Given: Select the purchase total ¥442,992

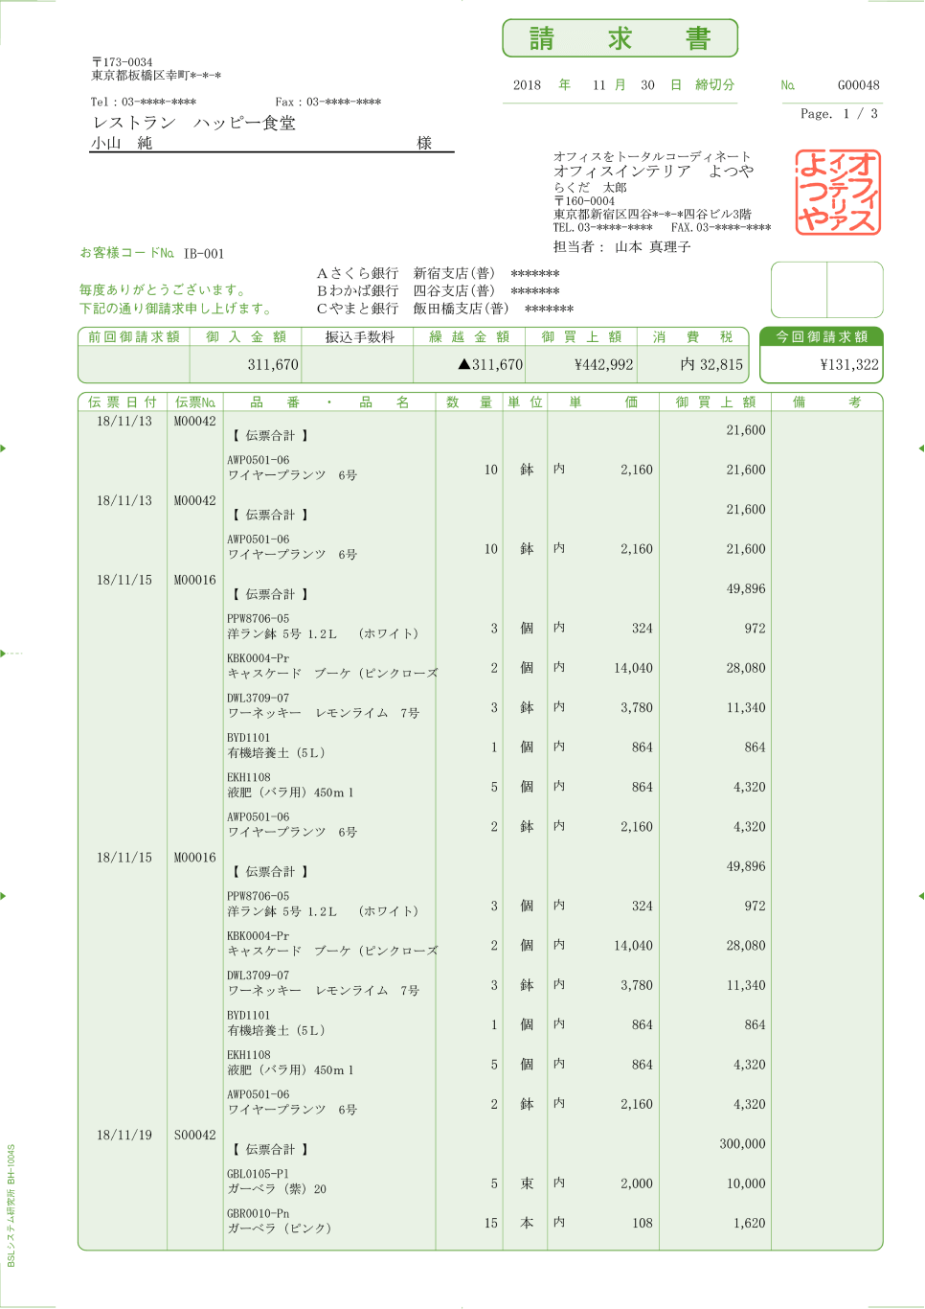Looking at the screenshot, I should [604, 365].
